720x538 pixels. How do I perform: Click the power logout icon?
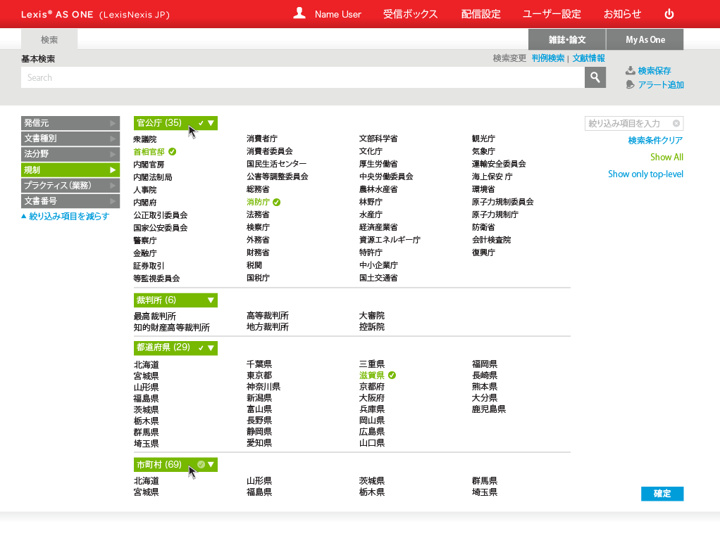[x=669, y=14]
